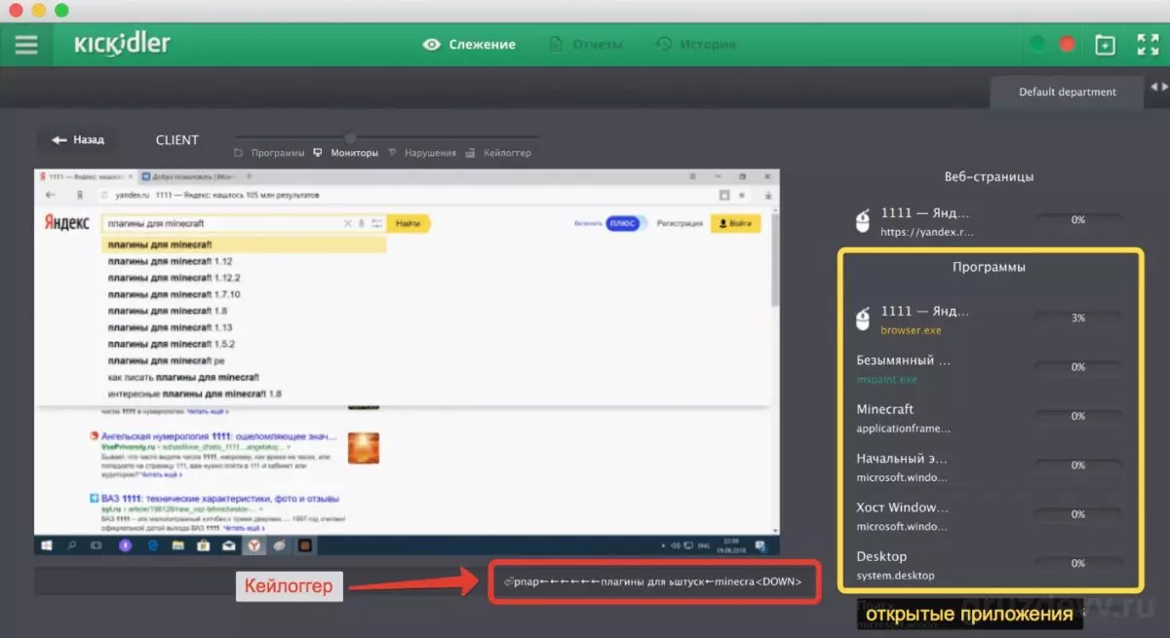Go back with the Назад button
Screen dimensions: 1170x638
click(78, 140)
